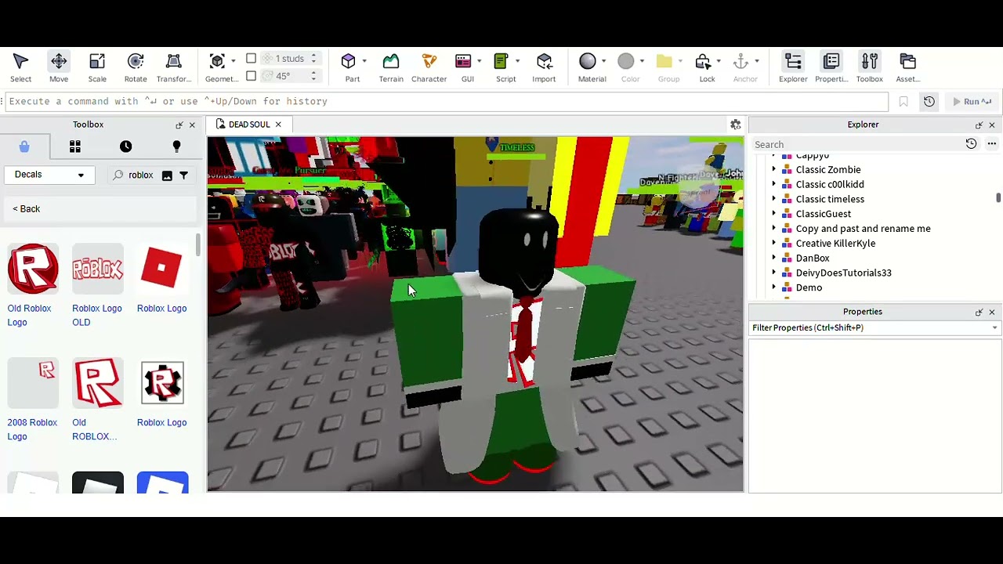Close the DEAD SOUL tab
The height and width of the screenshot is (564, 1003).
click(x=278, y=125)
